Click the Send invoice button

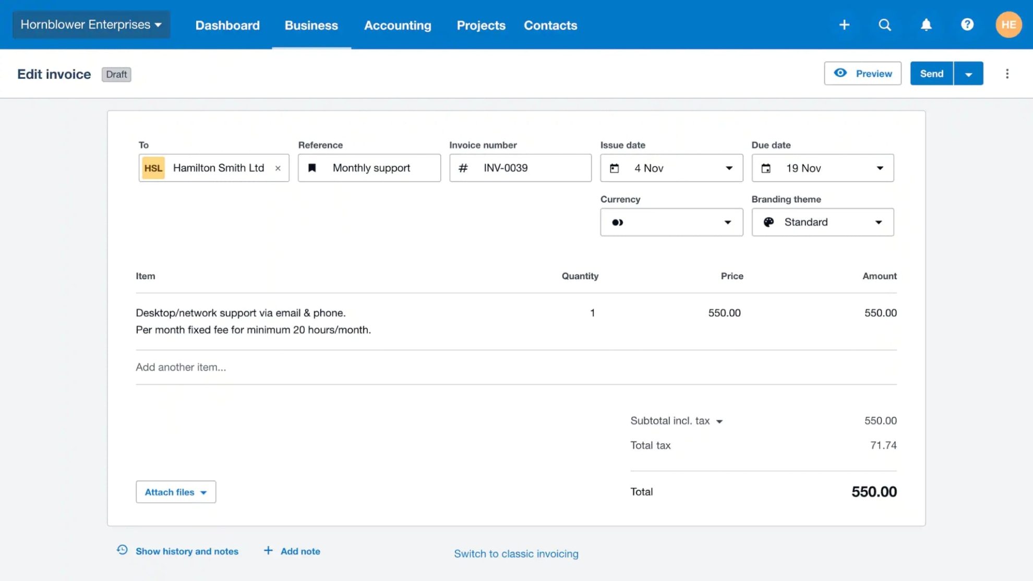click(x=932, y=73)
